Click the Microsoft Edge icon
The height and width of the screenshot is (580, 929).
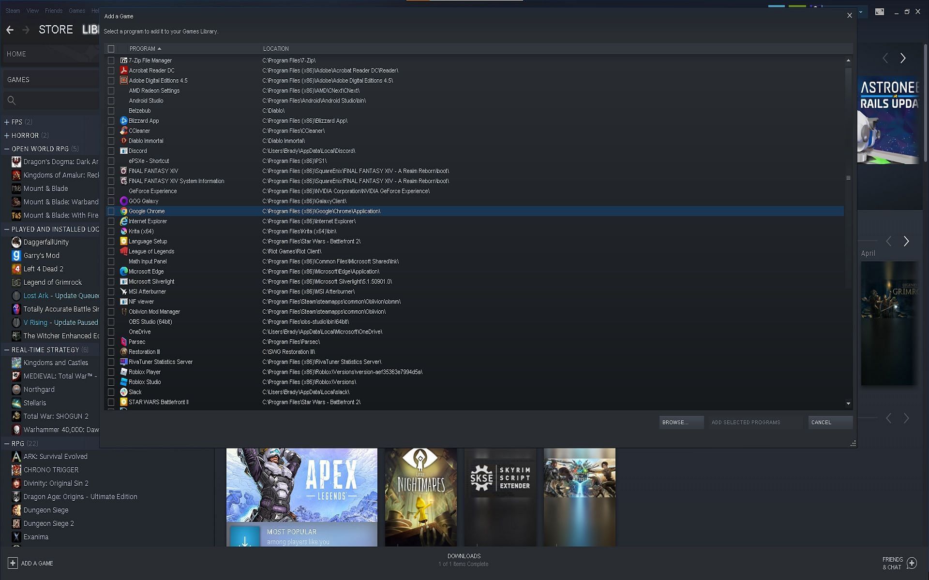click(123, 272)
